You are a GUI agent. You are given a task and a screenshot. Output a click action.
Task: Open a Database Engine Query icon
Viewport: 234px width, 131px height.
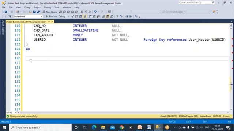coord(60,12)
